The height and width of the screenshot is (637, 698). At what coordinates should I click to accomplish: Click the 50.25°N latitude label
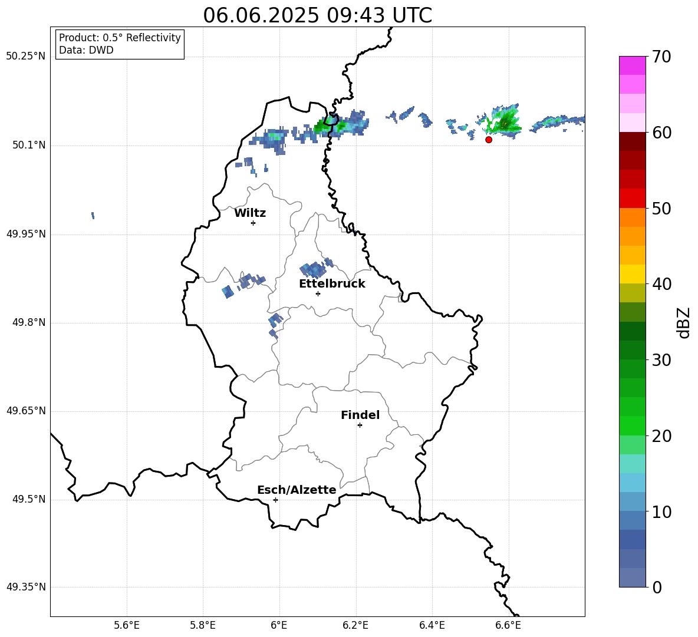tap(26, 57)
